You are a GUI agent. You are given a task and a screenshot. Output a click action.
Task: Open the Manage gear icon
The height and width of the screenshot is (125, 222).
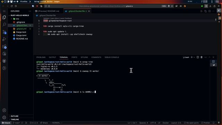pyautogui.click(x=4, y=117)
